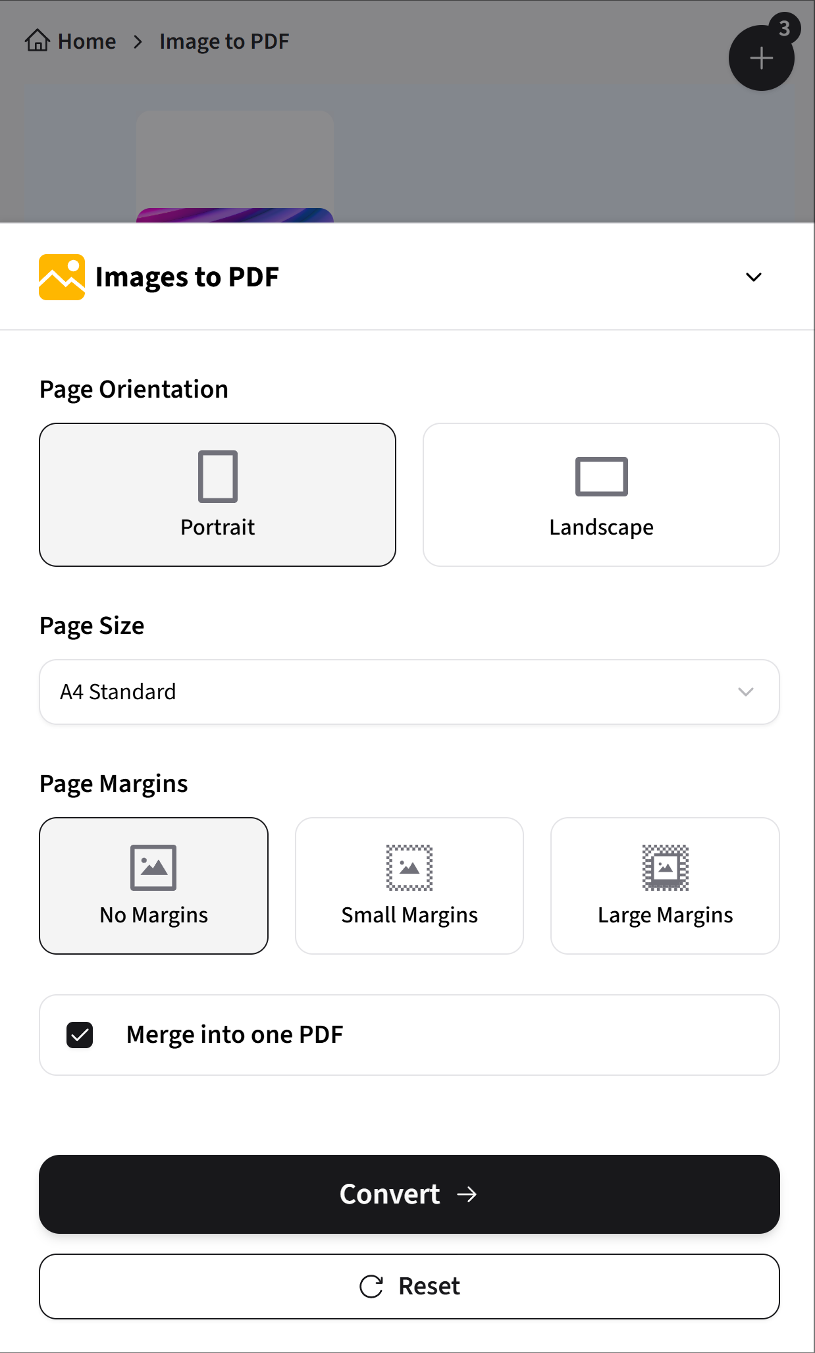Image resolution: width=815 pixels, height=1353 pixels.
Task: Navigate to Home via the breadcrumb
Action: click(86, 40)
